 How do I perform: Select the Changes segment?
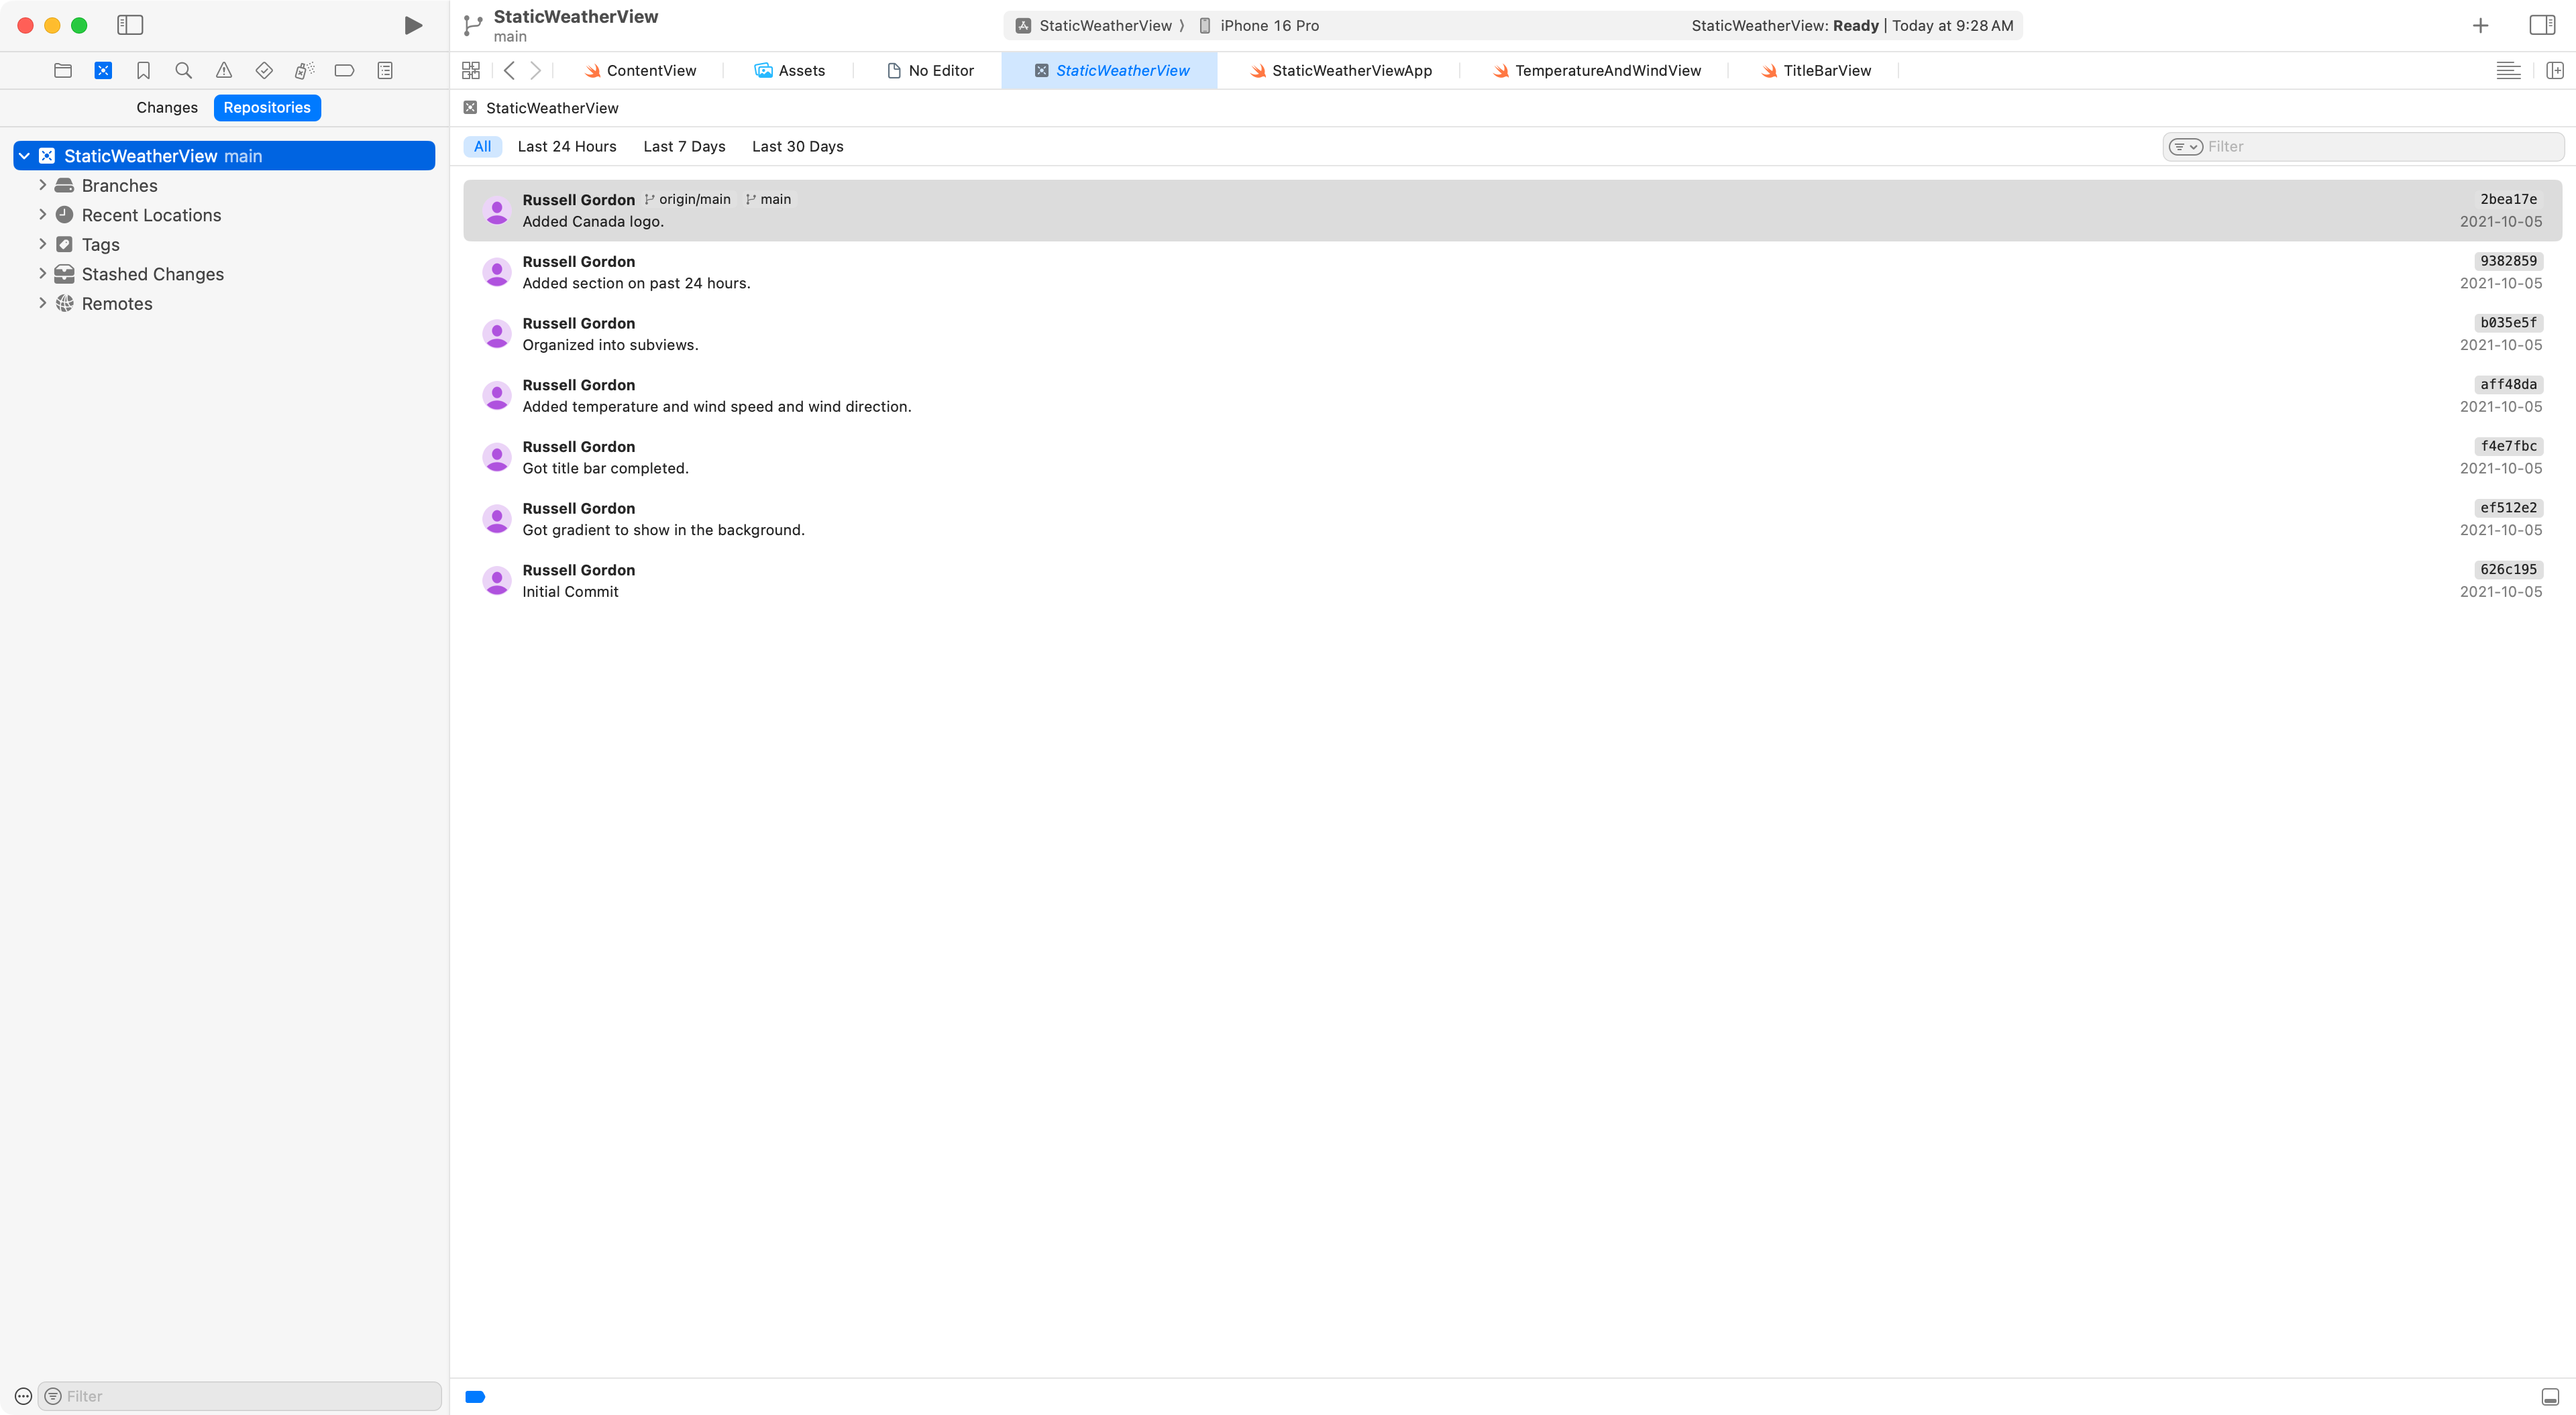tap(167, 107)
